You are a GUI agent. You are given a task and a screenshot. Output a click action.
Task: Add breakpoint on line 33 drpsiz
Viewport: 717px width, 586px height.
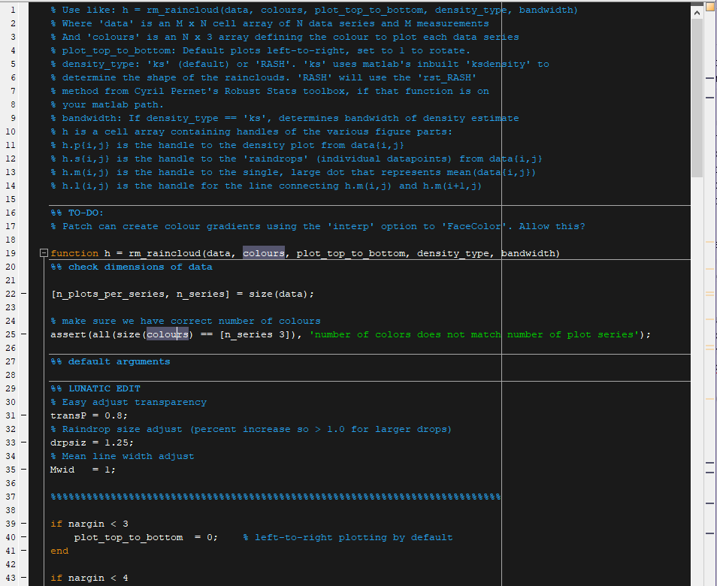(26, 443)
